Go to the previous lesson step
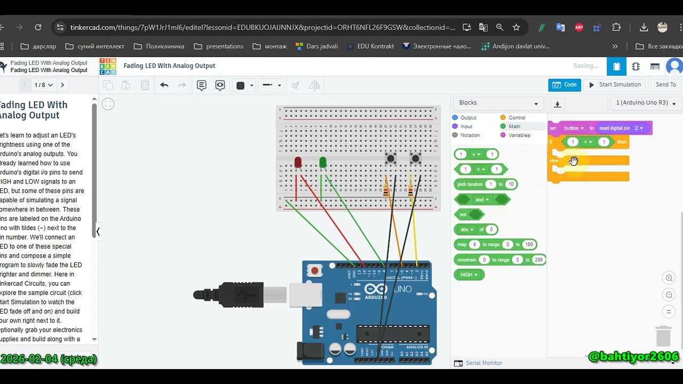This screenshot has height=384, width=683. [x=25, y=85]
